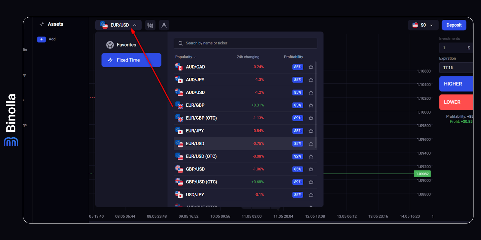This screenshot has height=240, width=481.
Task: Open the chart type candlestick icon
Action: [x=150, y=25]
